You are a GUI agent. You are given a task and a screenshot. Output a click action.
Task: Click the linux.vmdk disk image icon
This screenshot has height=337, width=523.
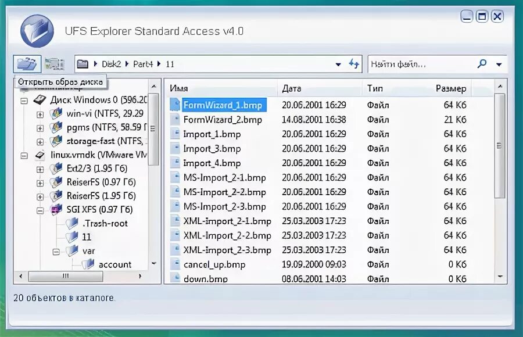(40, 155)
